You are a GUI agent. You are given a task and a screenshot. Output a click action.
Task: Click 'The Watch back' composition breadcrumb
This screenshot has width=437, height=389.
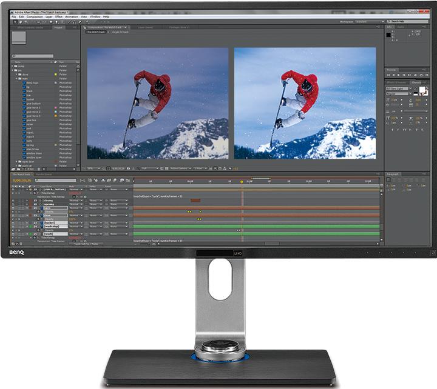coord(96,32)
